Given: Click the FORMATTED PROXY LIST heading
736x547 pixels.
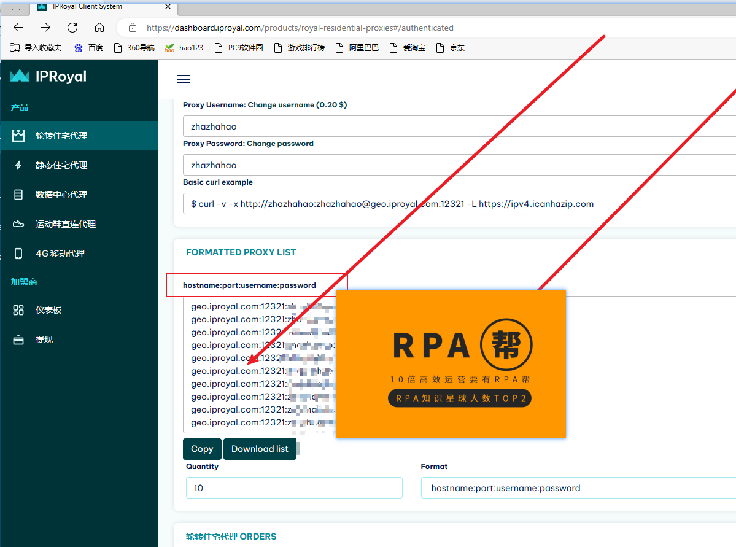Looking at the screenshot, I should click(x=241, y=252).
